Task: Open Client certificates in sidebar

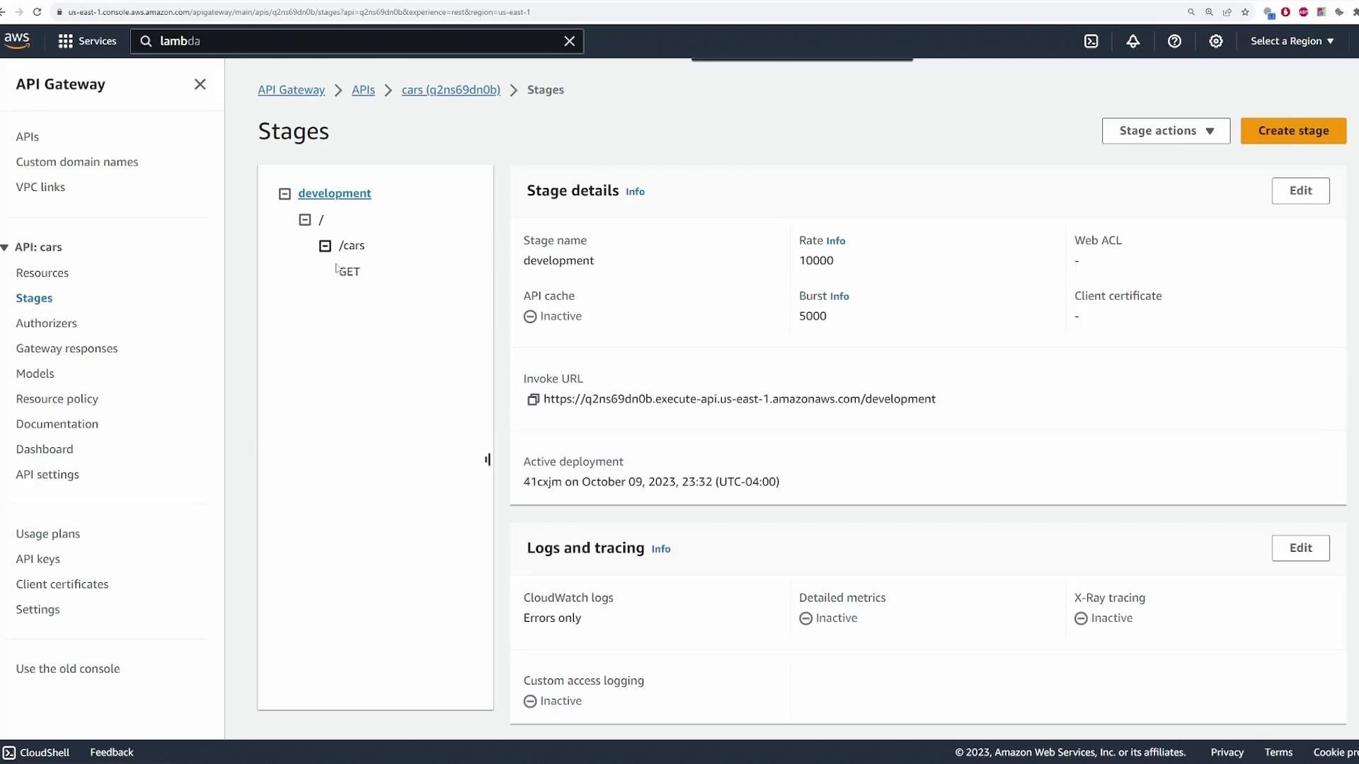Action: point(62,584)
